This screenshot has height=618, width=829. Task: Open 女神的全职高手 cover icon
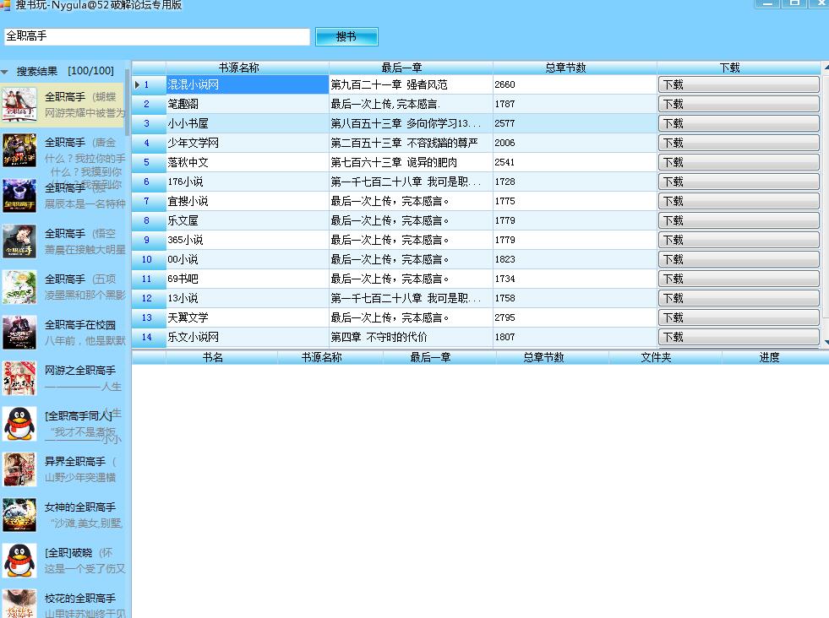click(19, 514)
